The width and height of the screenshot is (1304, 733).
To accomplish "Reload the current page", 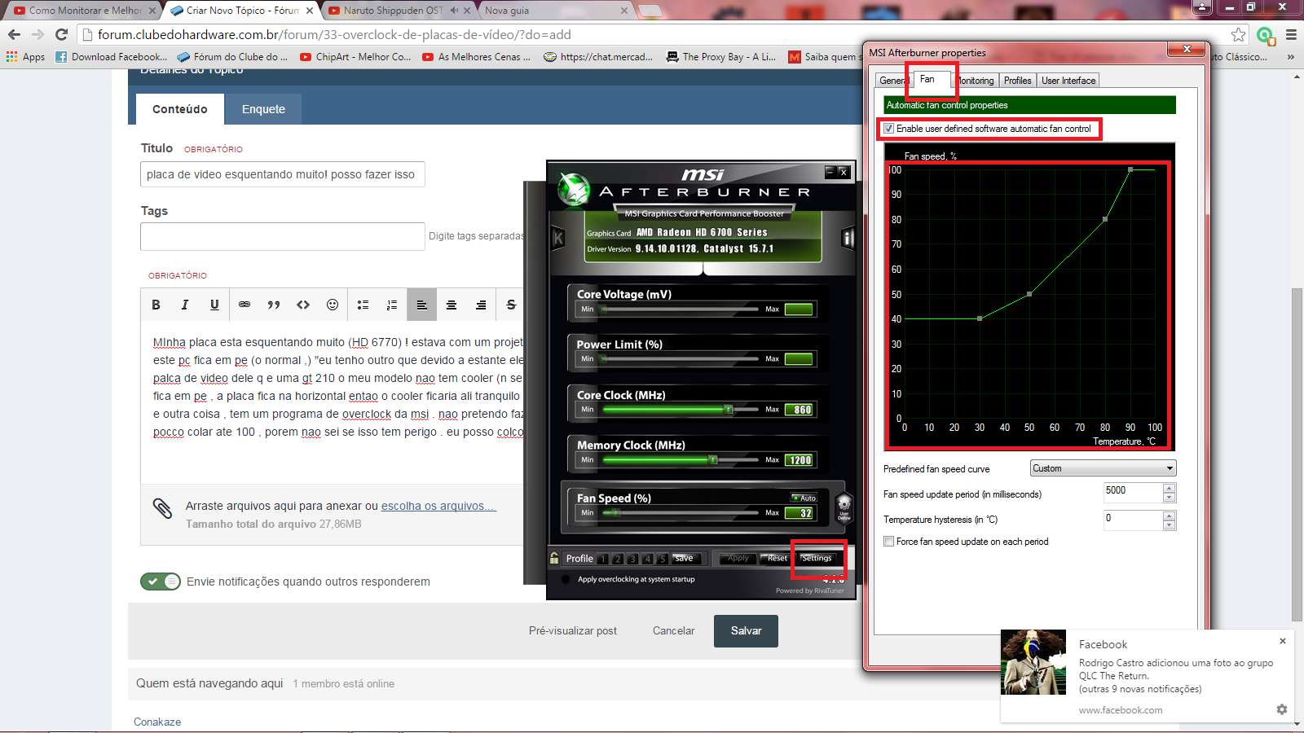I will pyautogui.click(x=61, y=34).
